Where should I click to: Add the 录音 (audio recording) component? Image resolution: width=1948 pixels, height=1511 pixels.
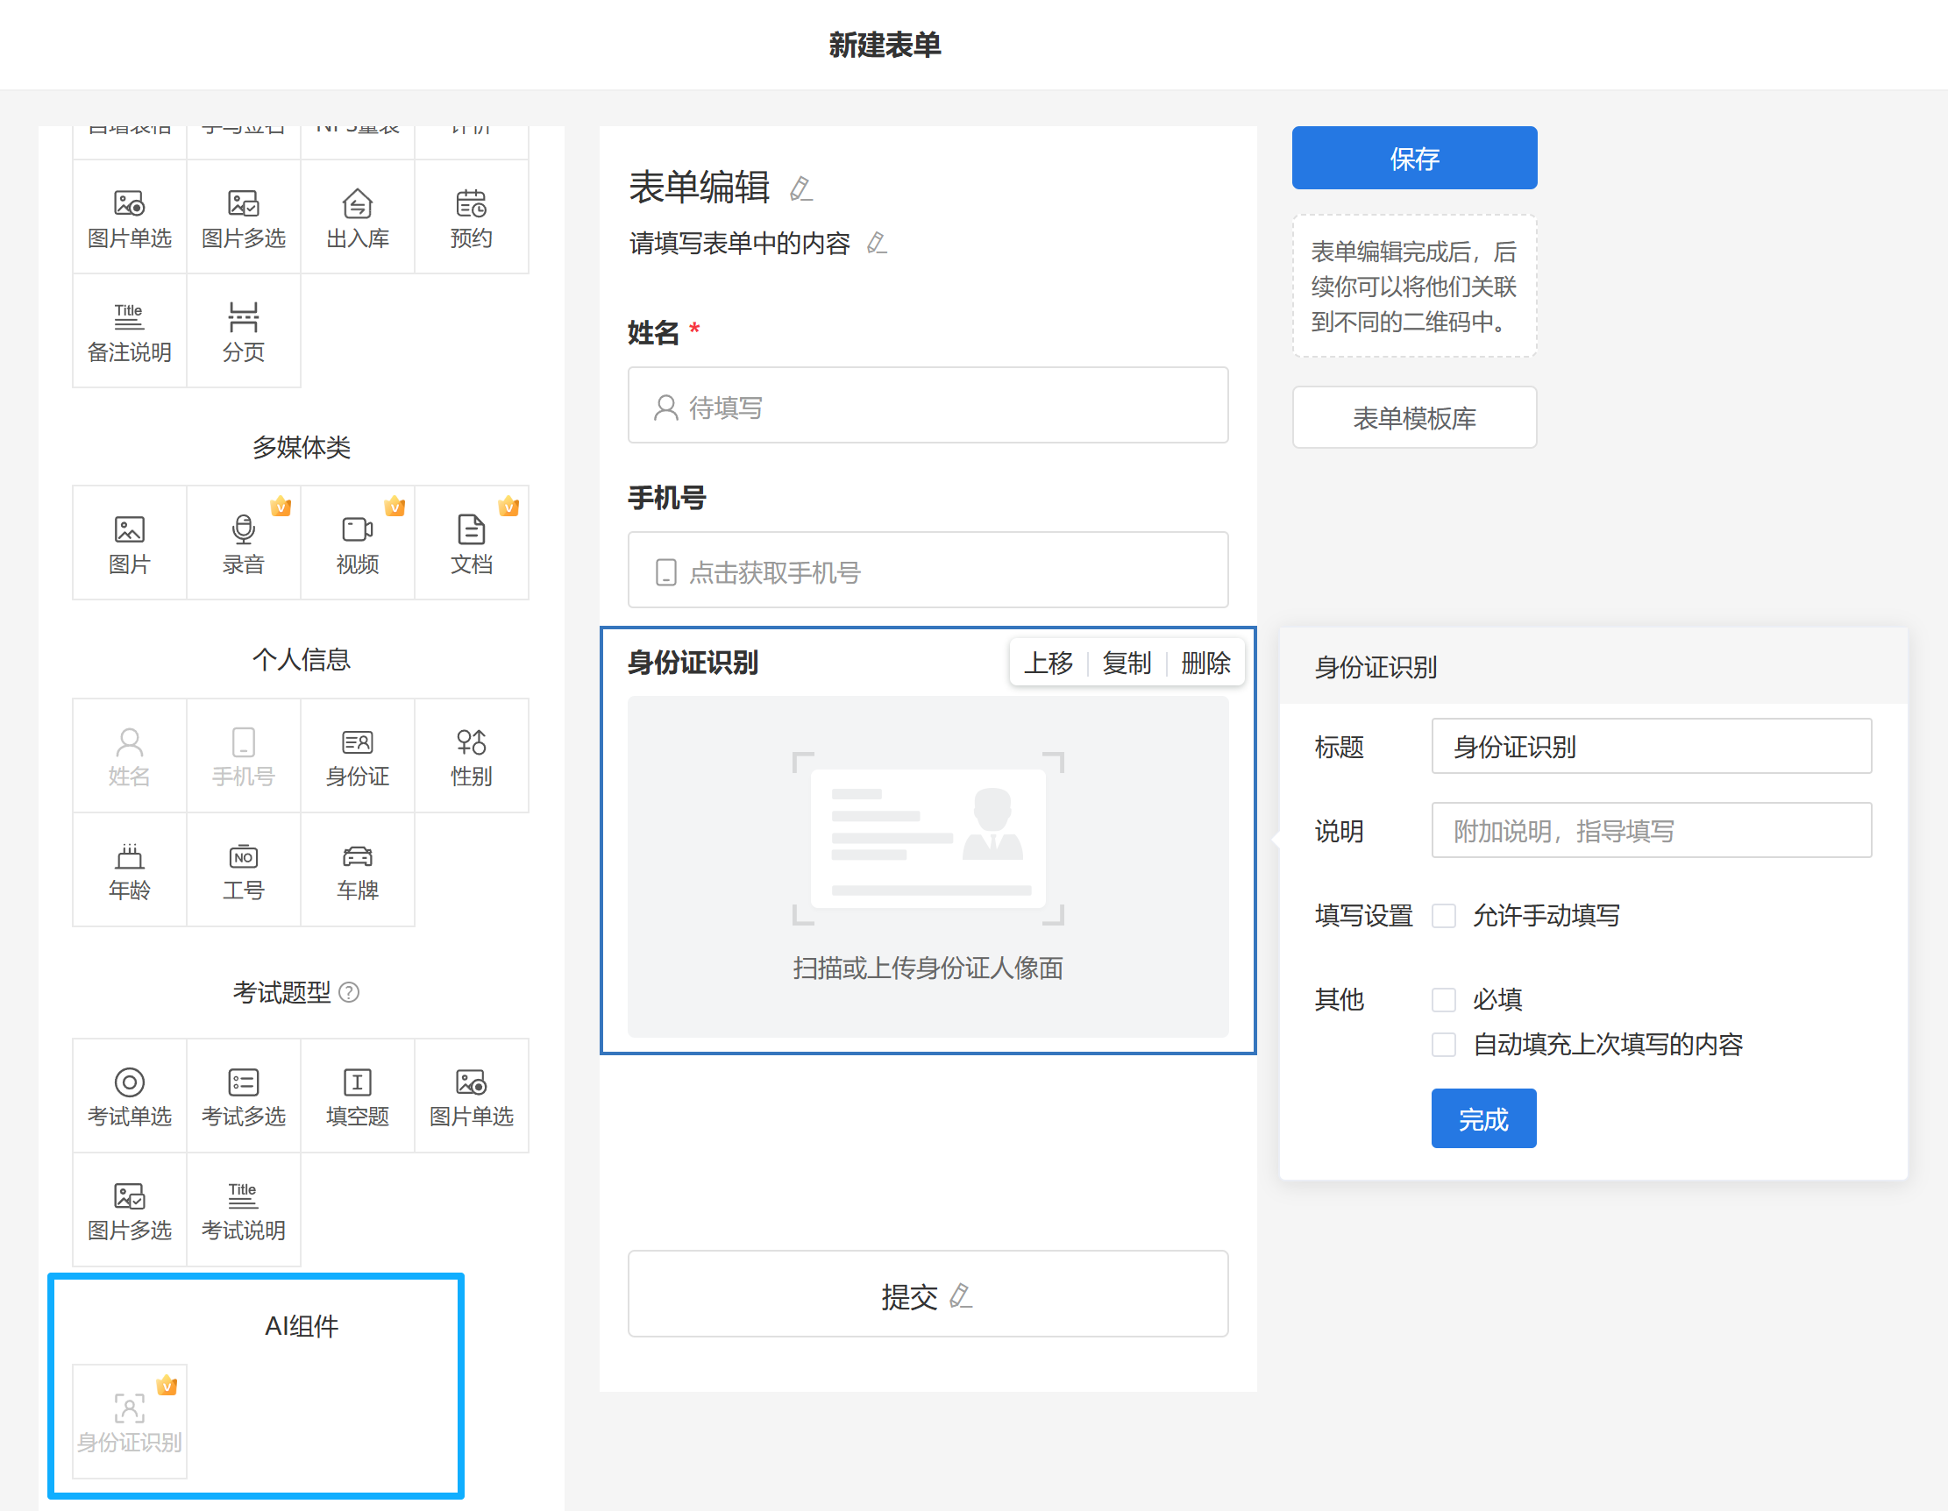tap(243, 542)
